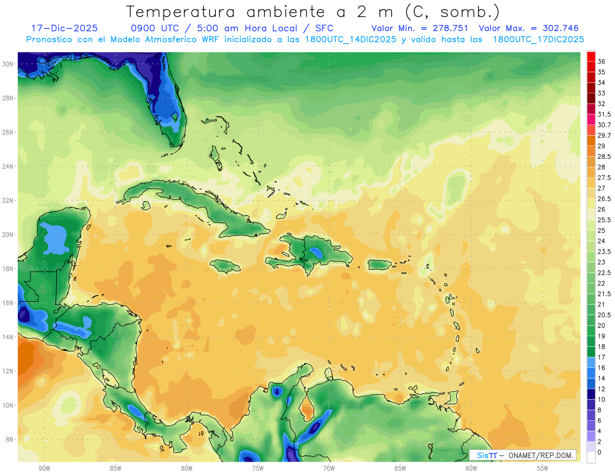The height and width of the screenshot is (475, 615).
Task: Click the '30N' latitude label
Action: (8, 64)
